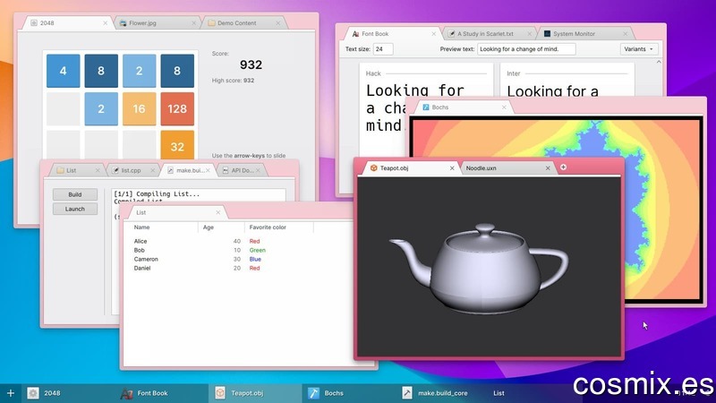This screenshot has height=403, width=716.
Task: Click the plus icon in the taskbar
Action: (11, 393)
